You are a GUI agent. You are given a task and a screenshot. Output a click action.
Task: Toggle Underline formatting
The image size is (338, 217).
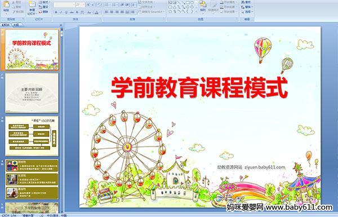click(66, 12)
